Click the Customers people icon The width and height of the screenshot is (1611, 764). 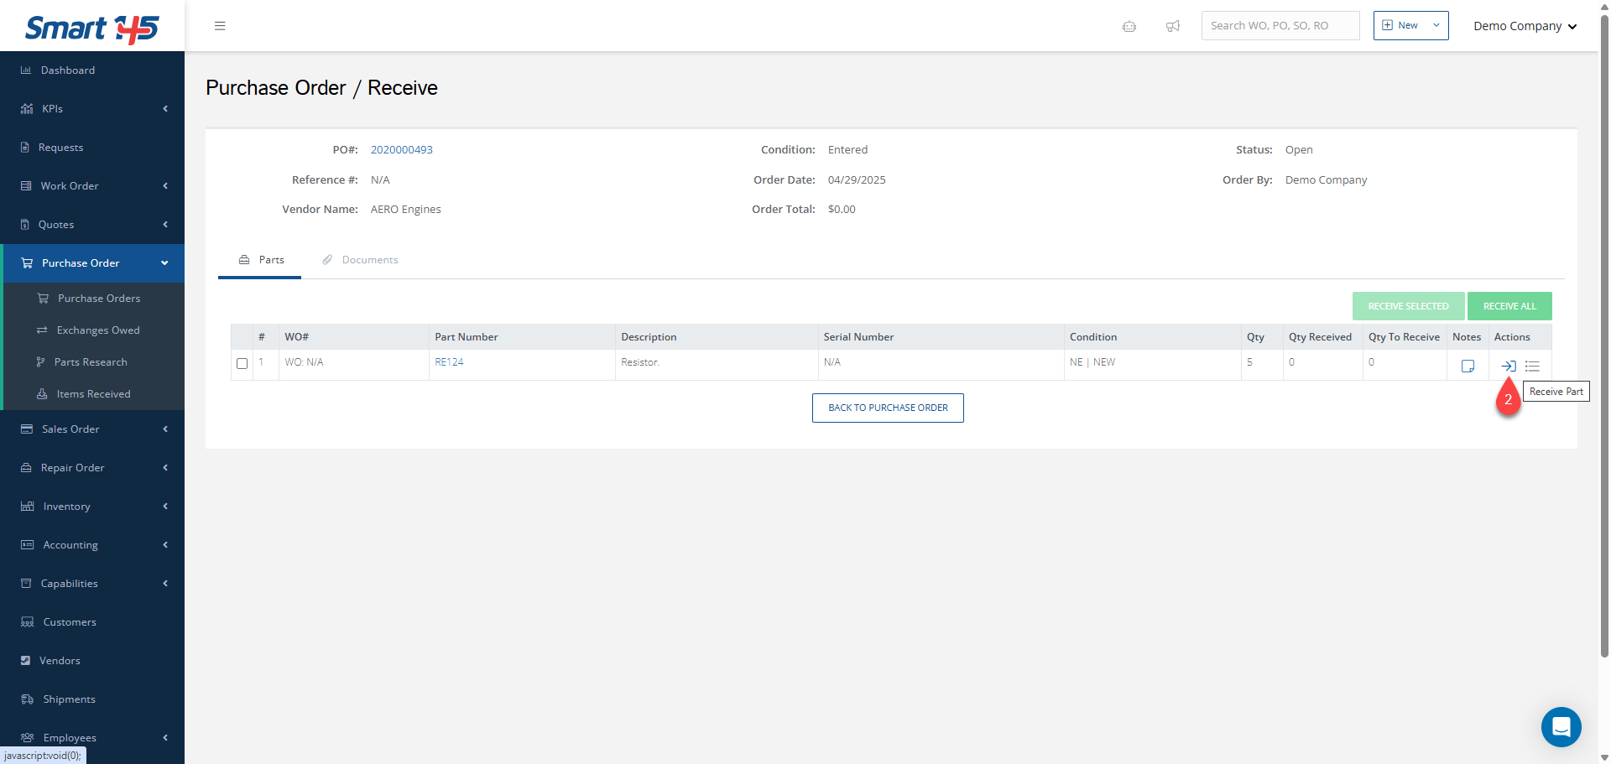[27, 622]
